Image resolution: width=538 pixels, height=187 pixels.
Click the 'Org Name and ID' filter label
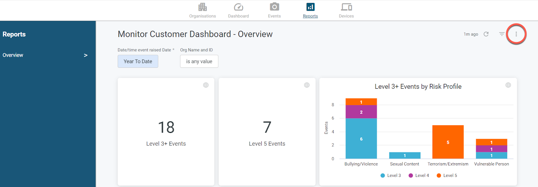196,50
